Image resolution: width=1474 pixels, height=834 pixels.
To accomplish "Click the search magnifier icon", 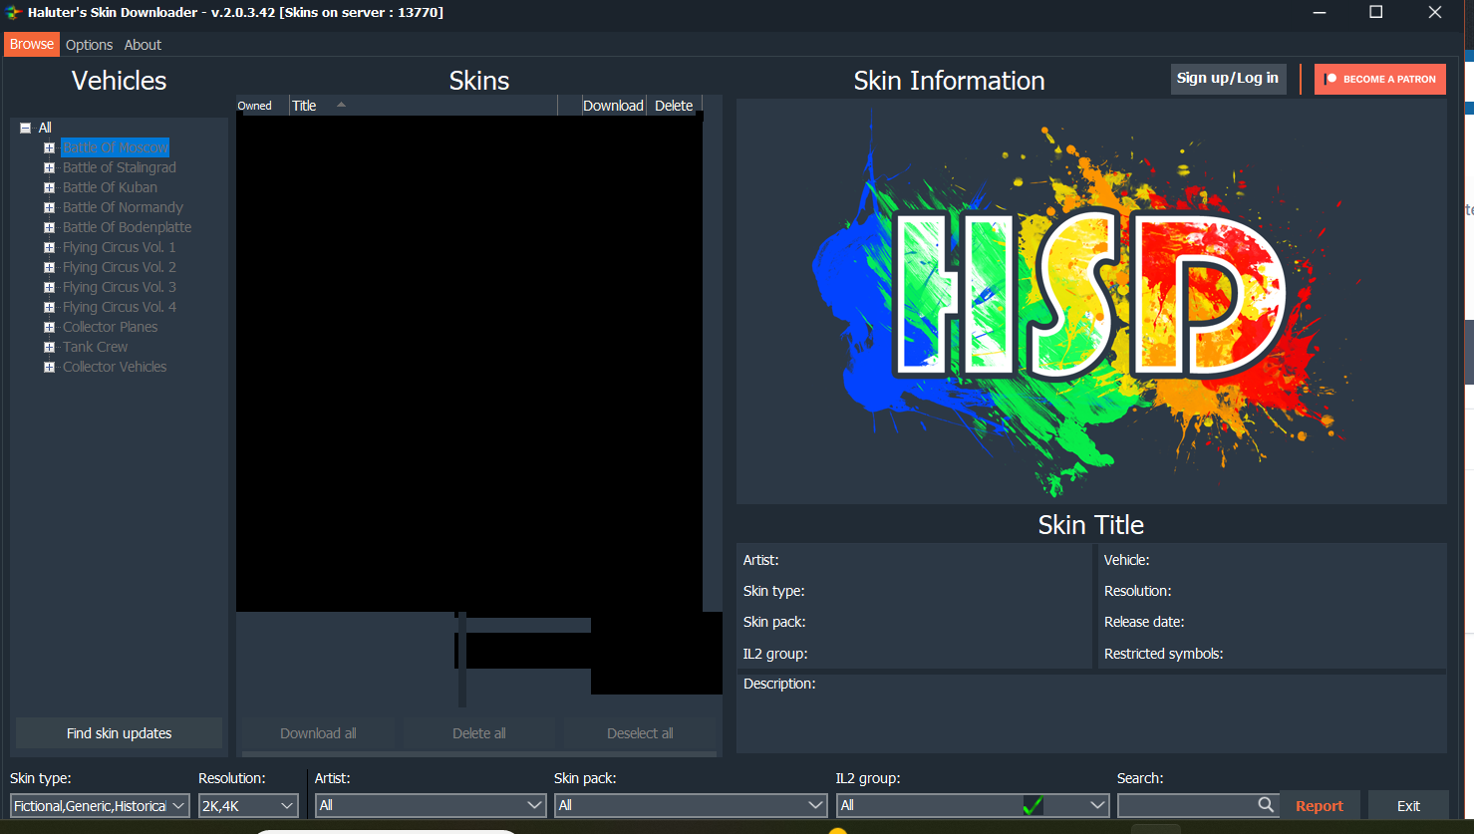I will (1266, 805).
